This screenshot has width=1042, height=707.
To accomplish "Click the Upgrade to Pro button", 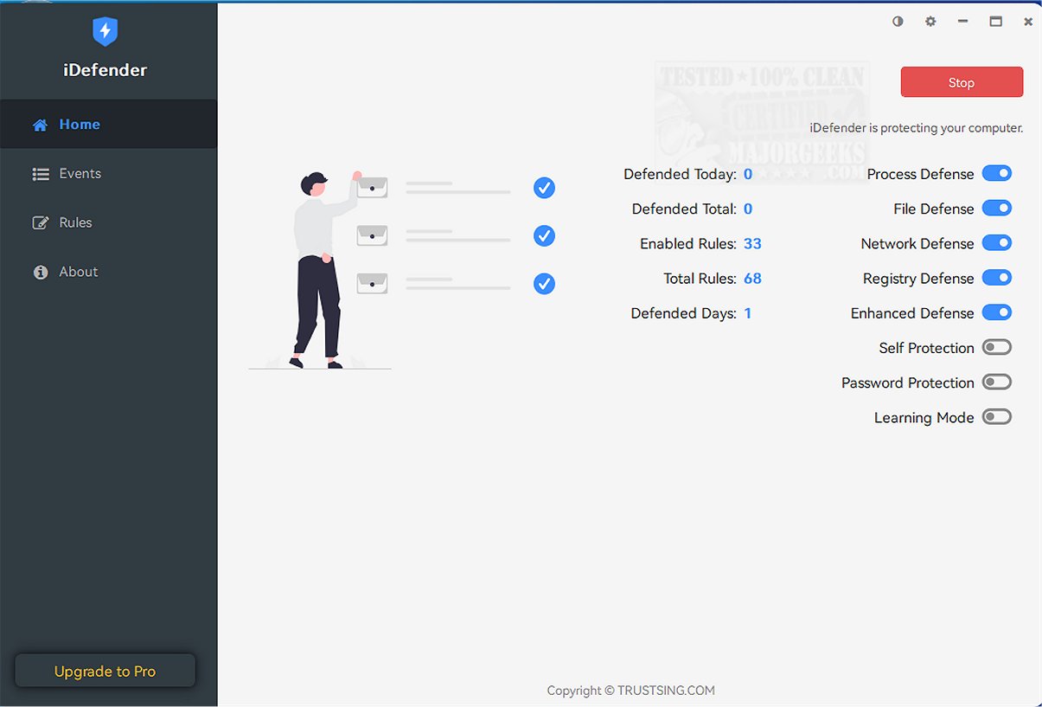I will (x=105, y=672).
